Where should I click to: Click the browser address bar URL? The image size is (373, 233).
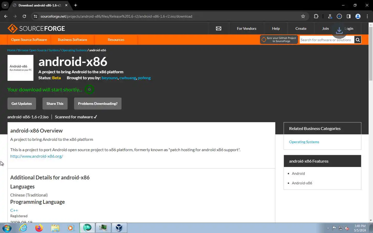(x=116, y=16)
